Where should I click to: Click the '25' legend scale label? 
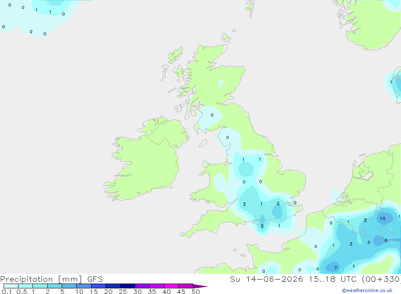[x=123, y=292]
